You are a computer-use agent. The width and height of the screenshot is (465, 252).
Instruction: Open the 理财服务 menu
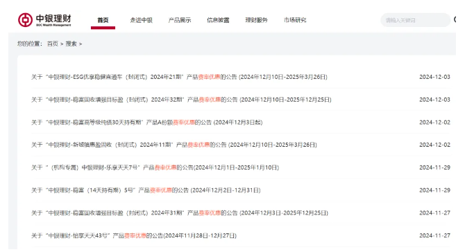click(x=257, y=20)
